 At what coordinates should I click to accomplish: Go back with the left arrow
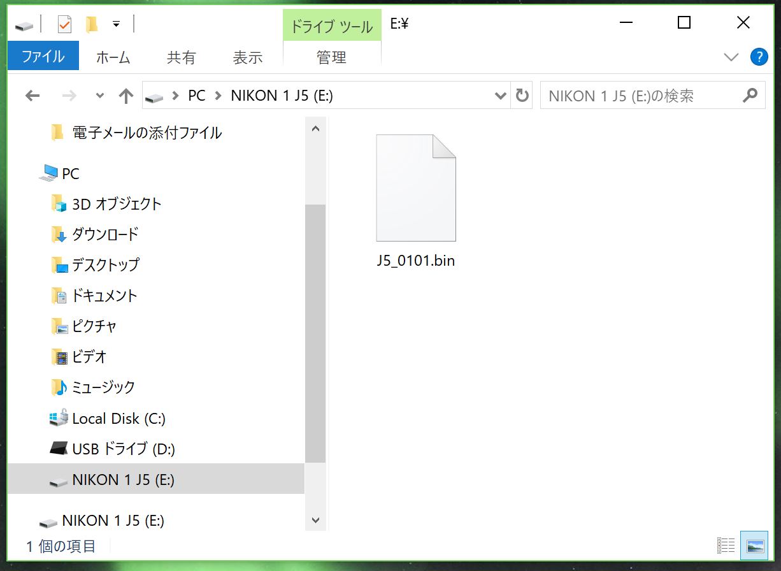point(32,96)
